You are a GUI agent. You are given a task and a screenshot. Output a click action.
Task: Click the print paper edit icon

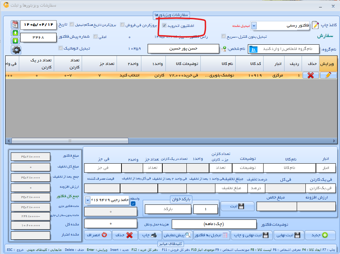pos(316,25)
